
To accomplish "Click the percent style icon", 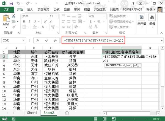I will pyautogui.click(x=99, y=22).
